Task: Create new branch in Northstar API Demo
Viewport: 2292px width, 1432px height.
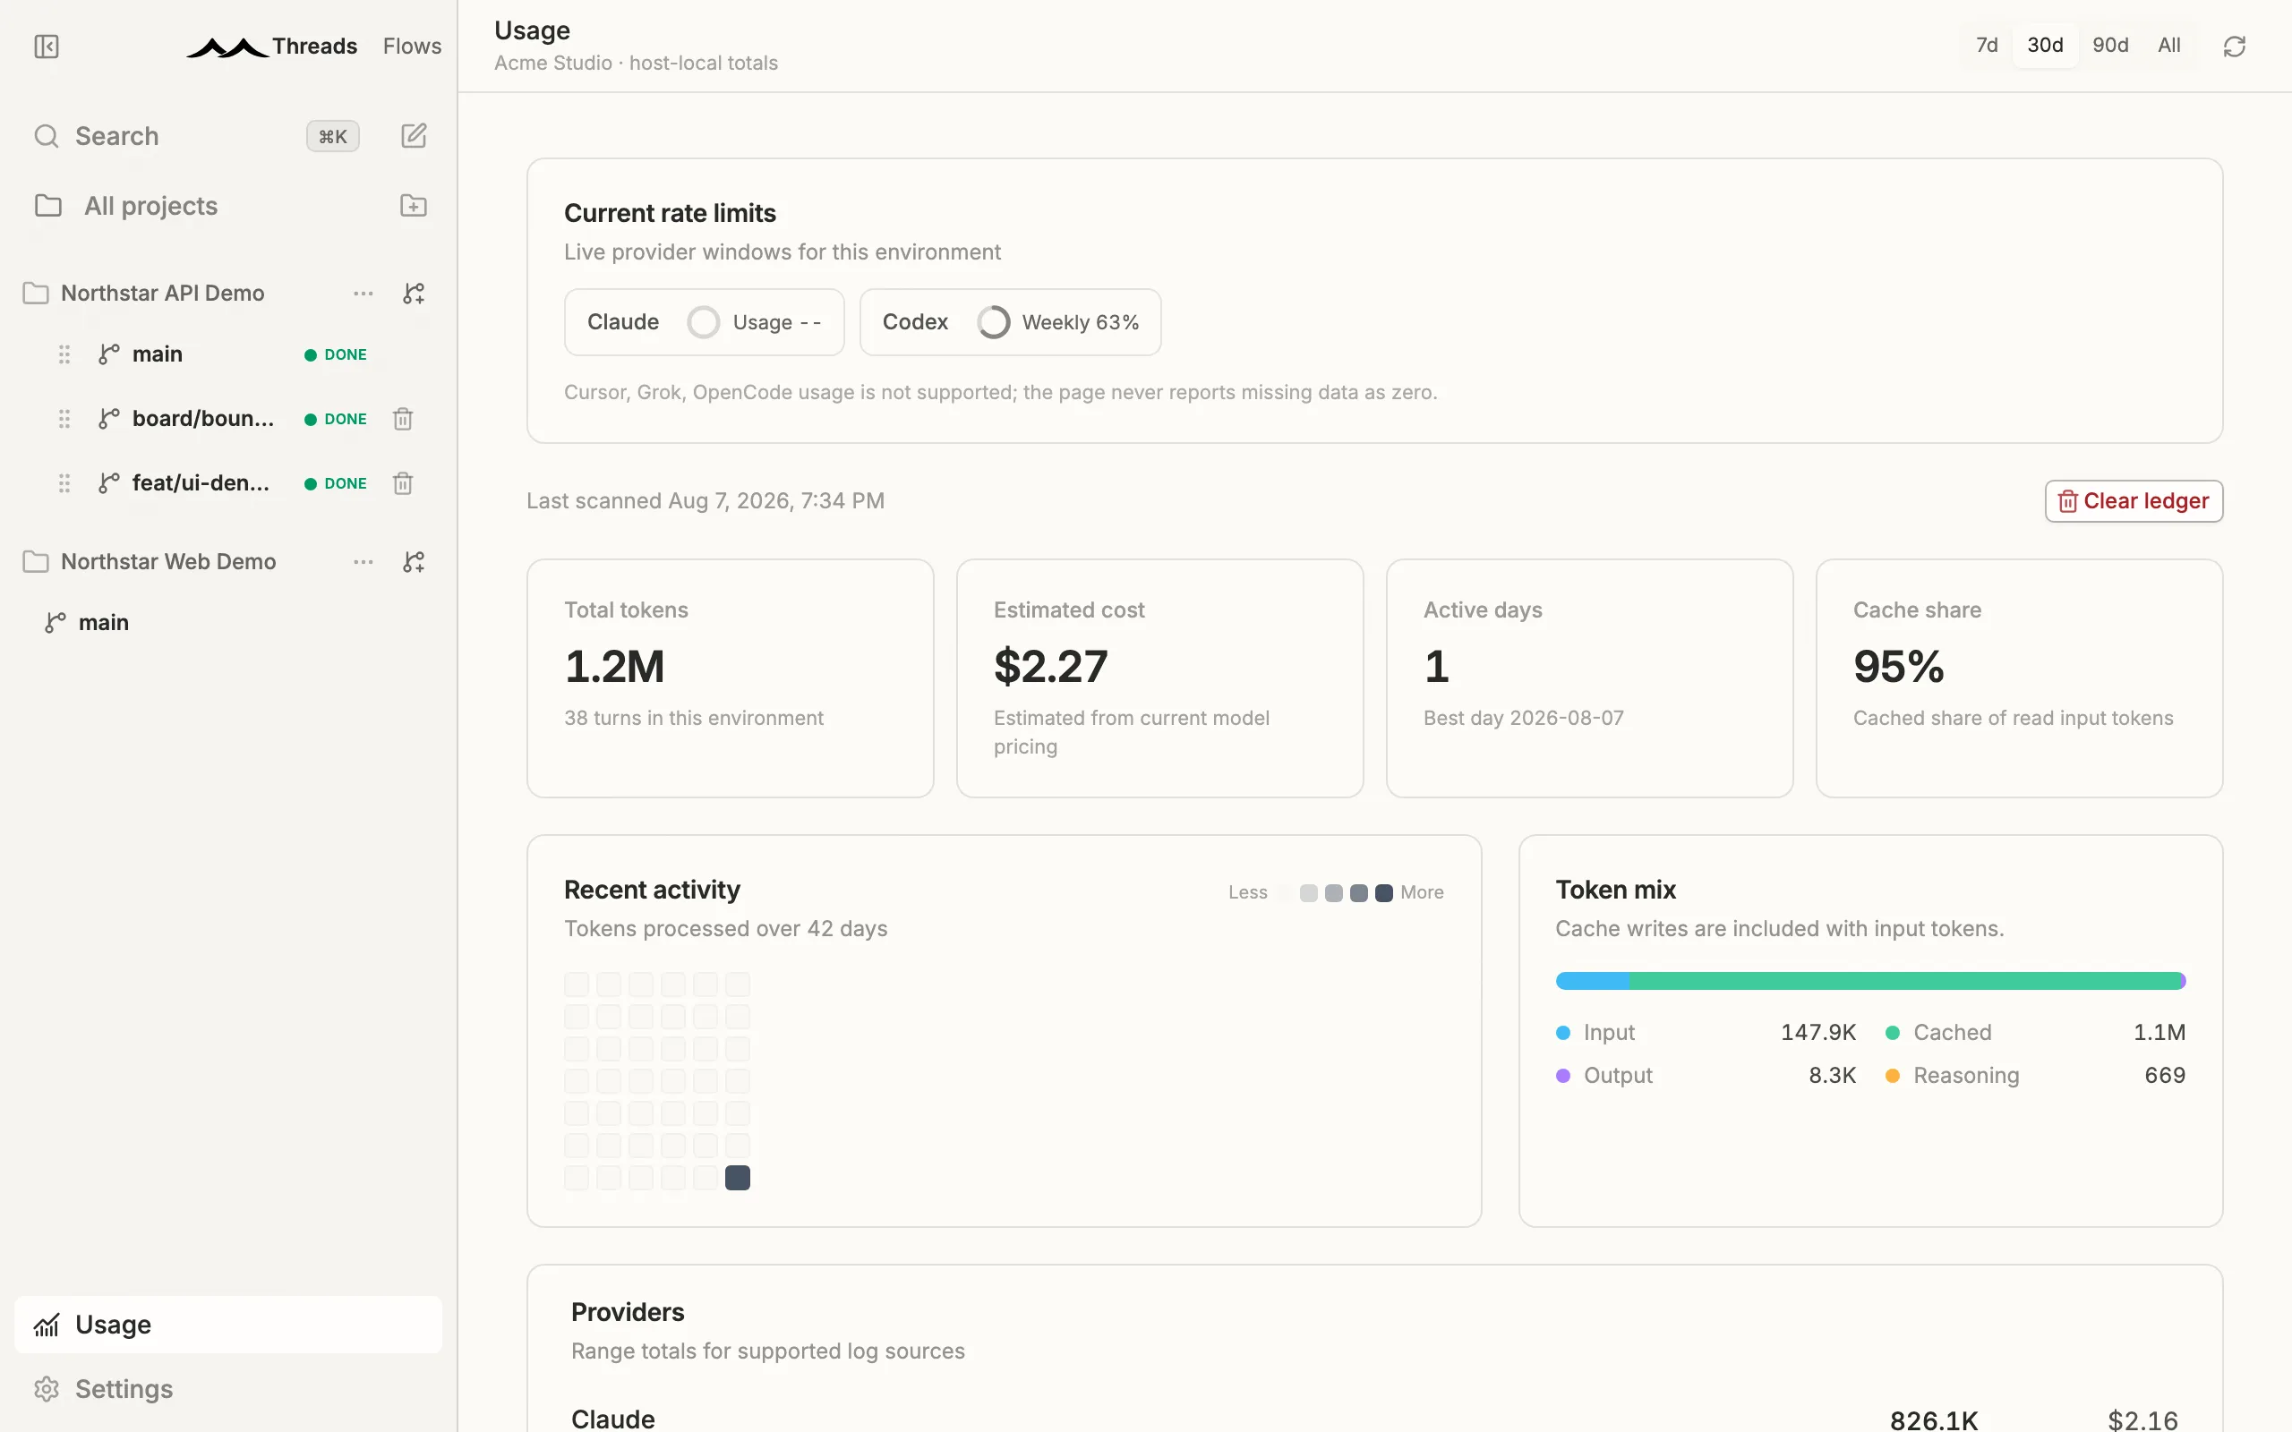Action: [x=414, y=294]
